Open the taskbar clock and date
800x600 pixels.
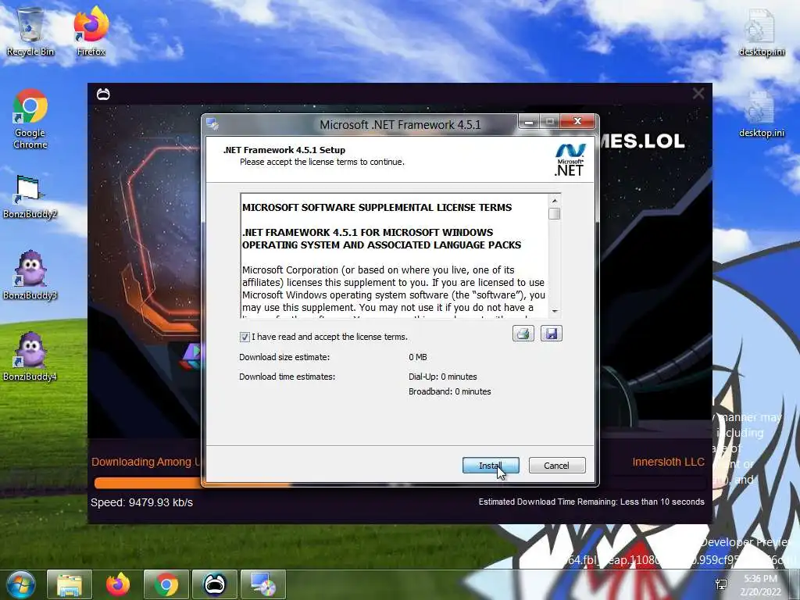tap(762, 585)
